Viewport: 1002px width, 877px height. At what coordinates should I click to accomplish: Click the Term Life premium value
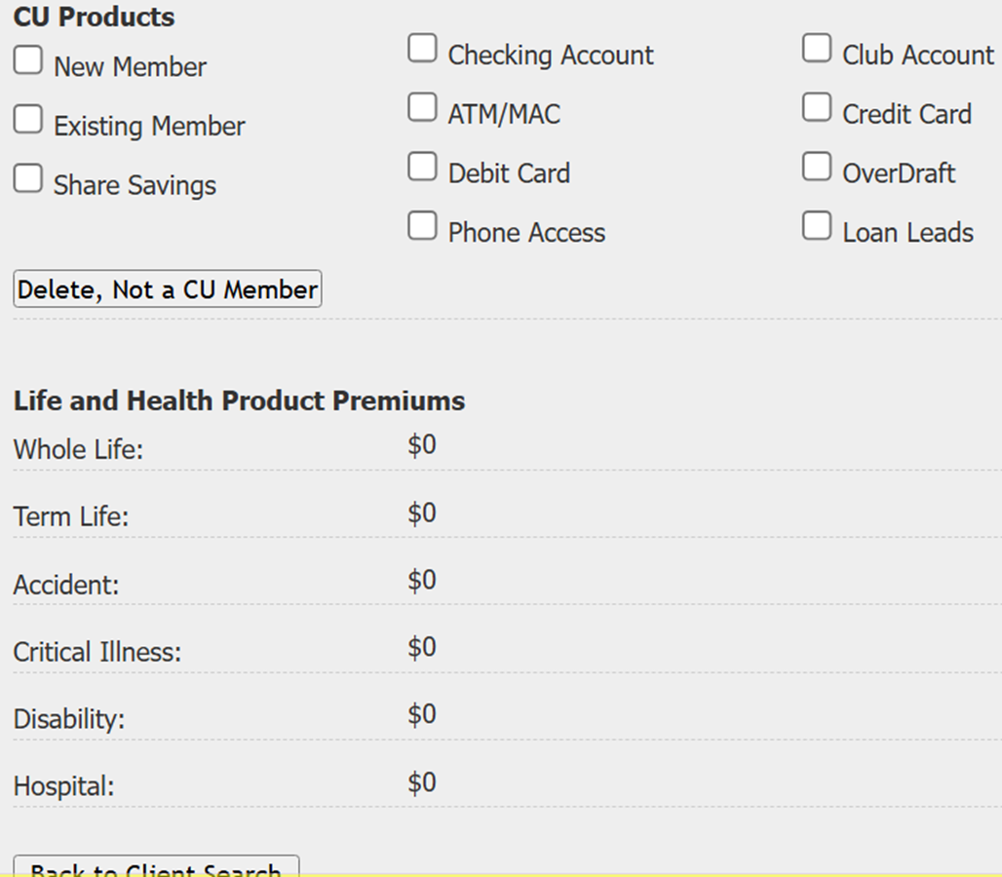422,513
